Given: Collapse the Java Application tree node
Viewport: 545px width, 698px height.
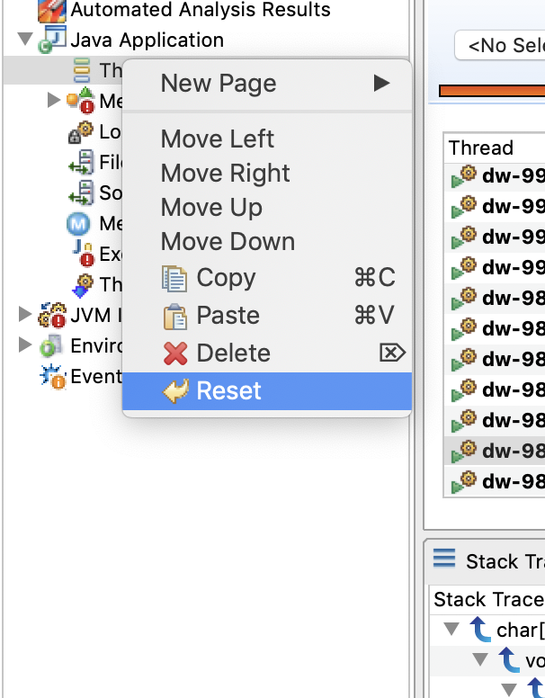Looking at the screenshot, I should pos(25,40).
